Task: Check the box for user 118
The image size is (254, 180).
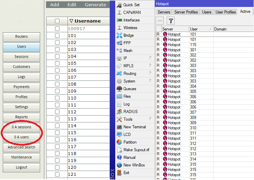Action: click(57, 154)
